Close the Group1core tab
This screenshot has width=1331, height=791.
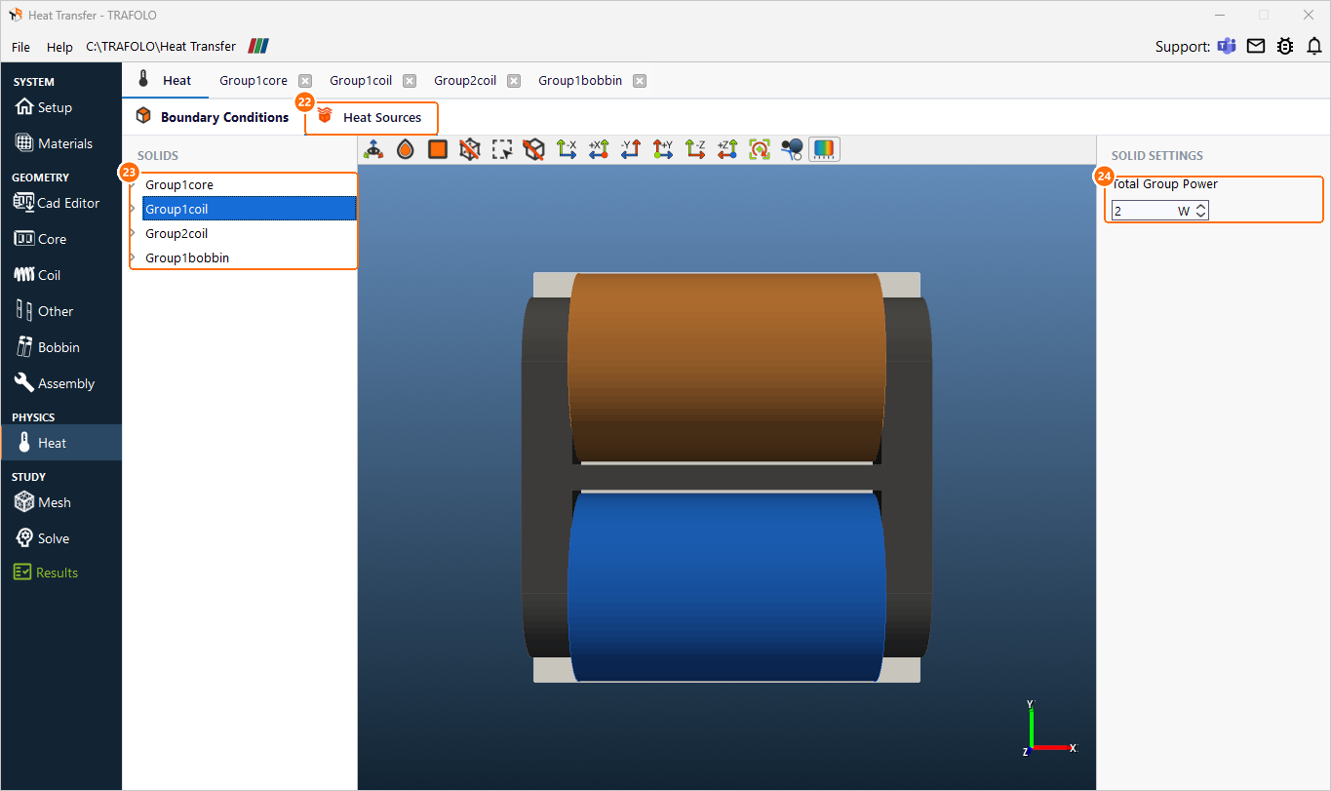tap(305, 81)
